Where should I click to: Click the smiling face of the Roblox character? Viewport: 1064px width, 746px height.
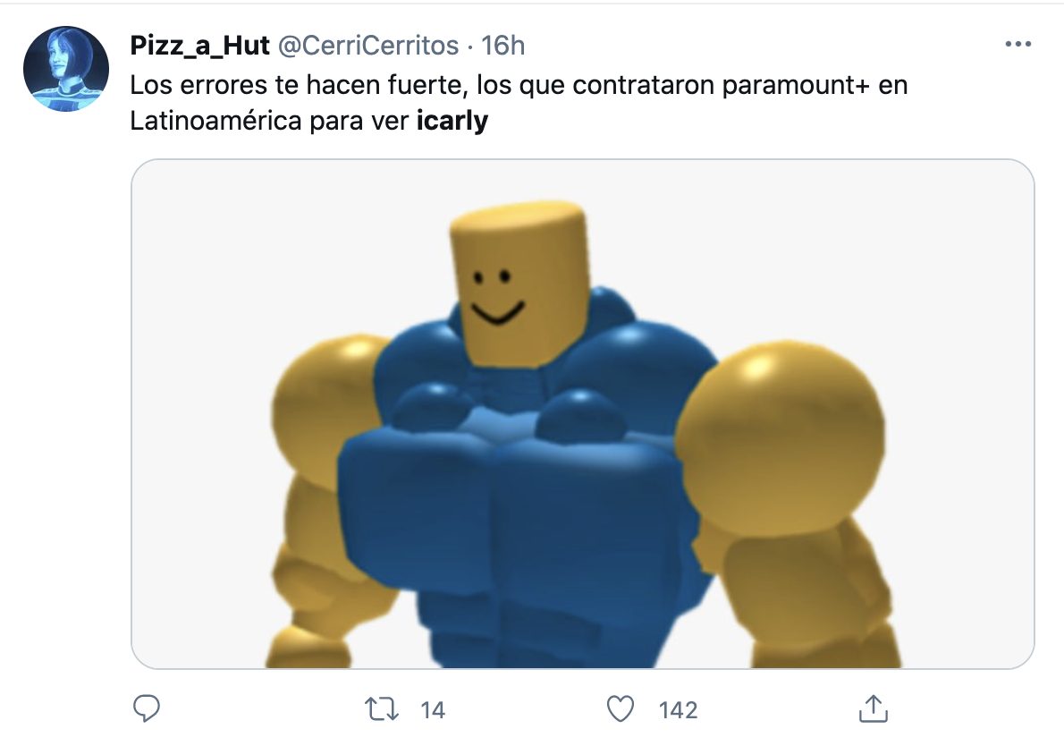click(x=495, y=297)
